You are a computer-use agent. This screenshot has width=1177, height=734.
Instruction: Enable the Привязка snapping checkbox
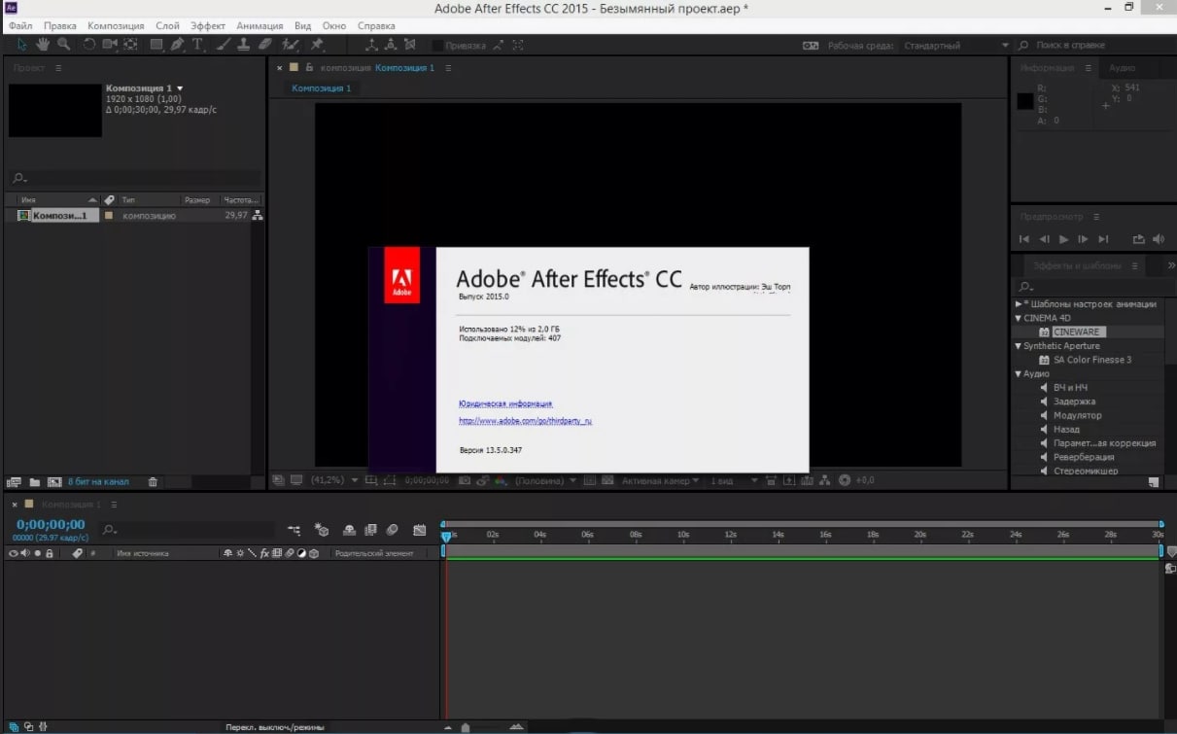pos(437,45)
